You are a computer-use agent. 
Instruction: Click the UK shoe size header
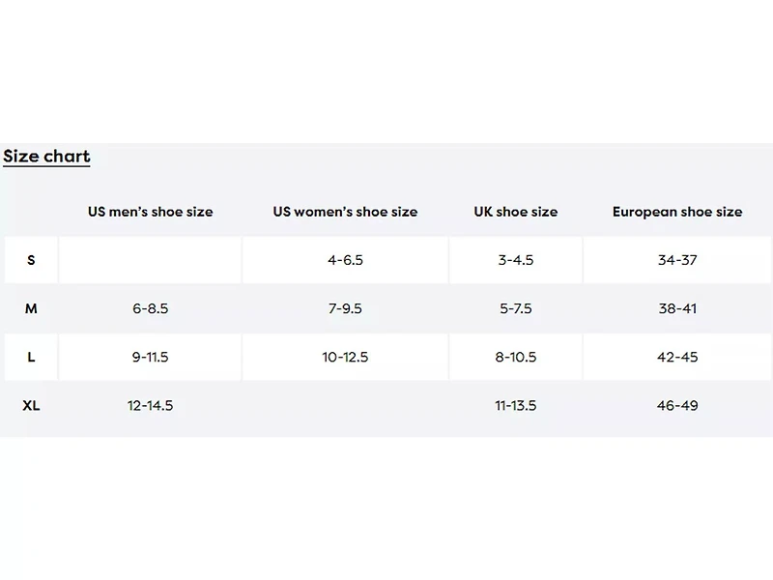[515, 212]
